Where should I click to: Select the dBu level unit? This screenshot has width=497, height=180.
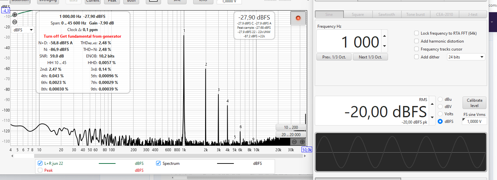point(440,99)
